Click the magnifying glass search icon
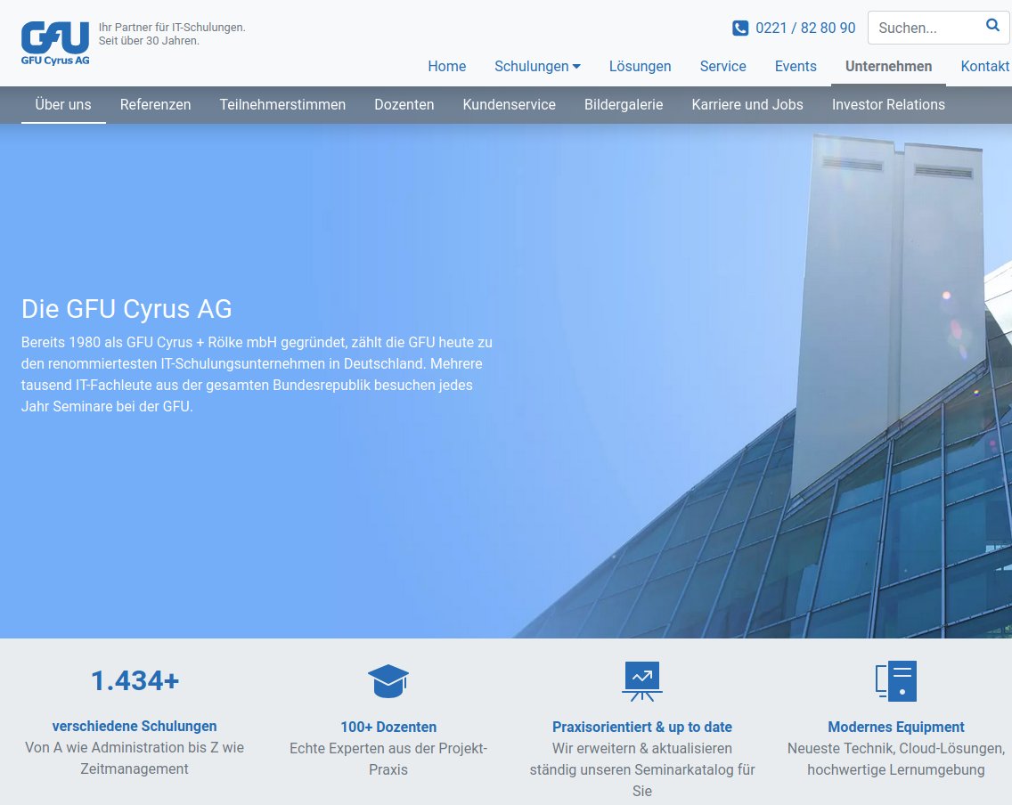Viewport: 1012px width, 805px height. click(x=992, y=26)
